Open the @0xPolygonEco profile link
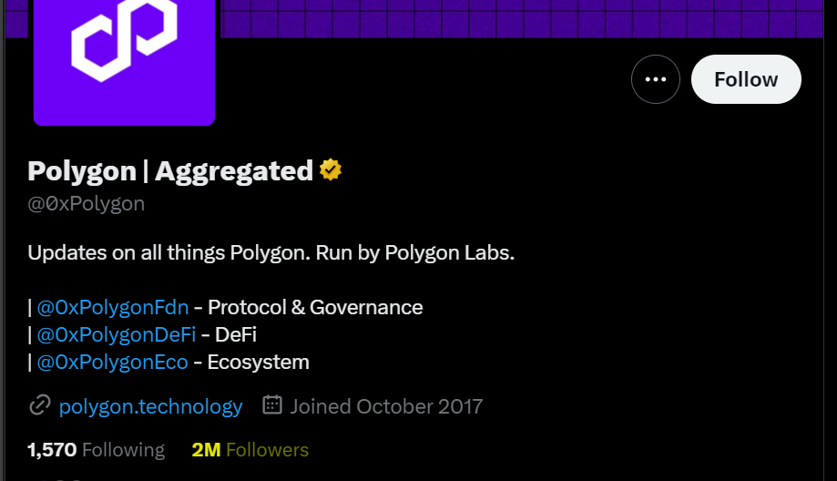 tap(113, 362)
